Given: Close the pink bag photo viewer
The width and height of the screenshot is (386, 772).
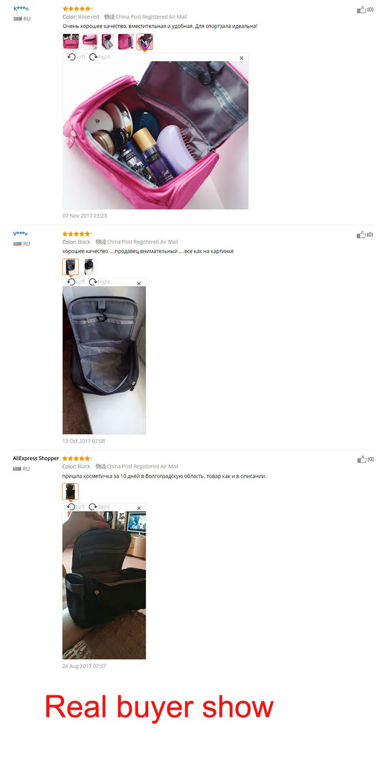Looking at the screenshot, I should click(242, 59).
